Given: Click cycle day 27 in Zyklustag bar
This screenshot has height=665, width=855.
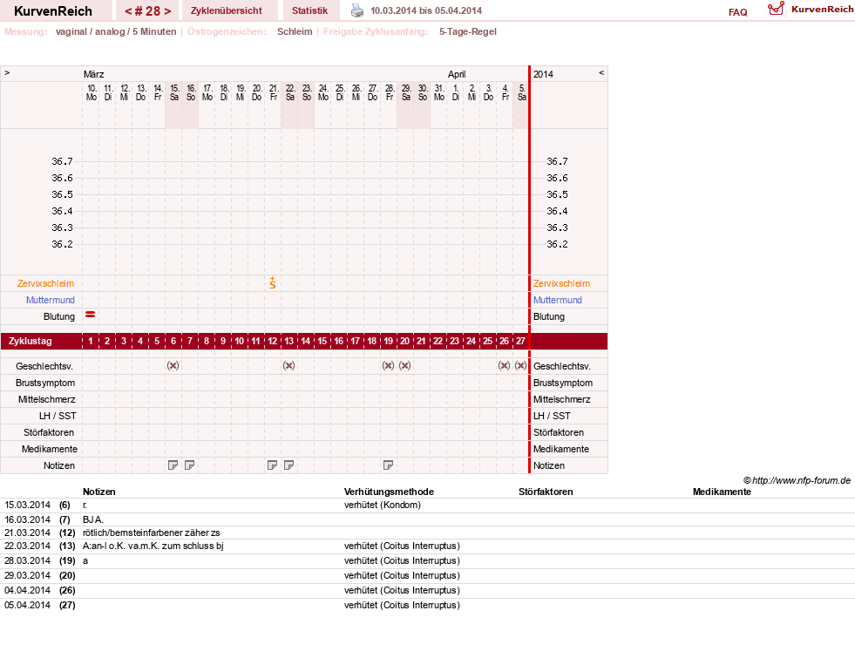Looking at the screenshot, I should point(520,342).
